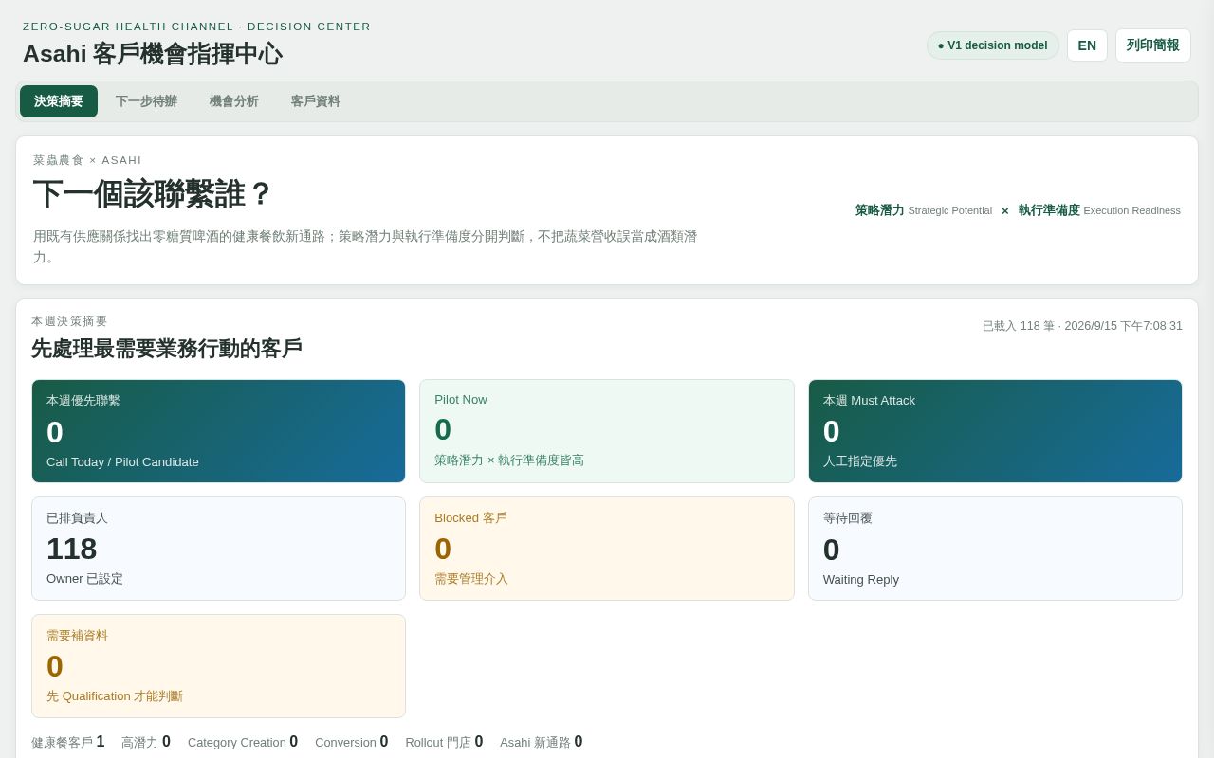Viewport: 1214px width, 758px height.
Task: Click the 列印簡報 print button
Action: click(1153, 45)
